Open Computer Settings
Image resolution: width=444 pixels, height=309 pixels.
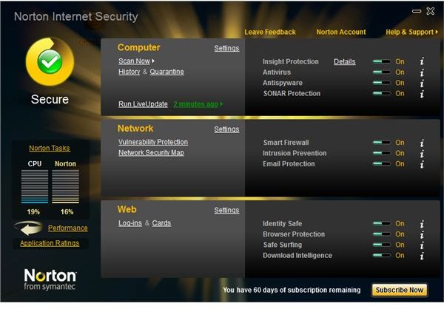tap(226, 48)
